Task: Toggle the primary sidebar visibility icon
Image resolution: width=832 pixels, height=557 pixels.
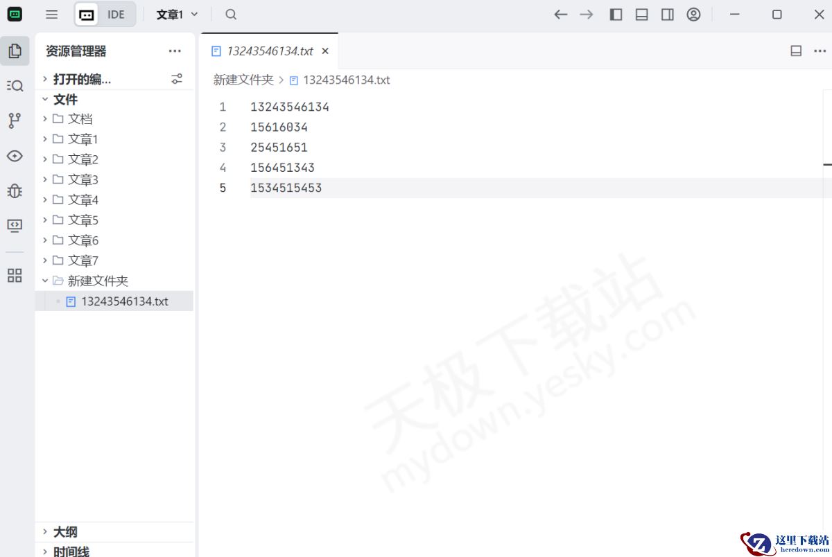Action: (616, 14)
